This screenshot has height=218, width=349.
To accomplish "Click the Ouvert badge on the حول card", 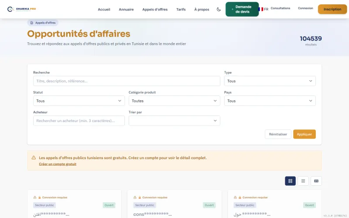I will (309, 205).
